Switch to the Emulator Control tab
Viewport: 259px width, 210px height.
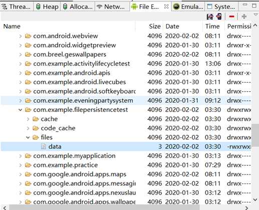tap(188, 7)
